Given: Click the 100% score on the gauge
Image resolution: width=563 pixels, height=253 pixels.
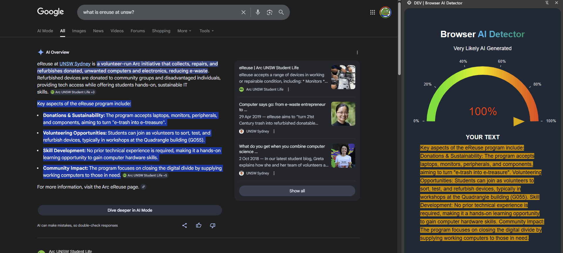Looking at the screenshot, I should click(483, 111).
